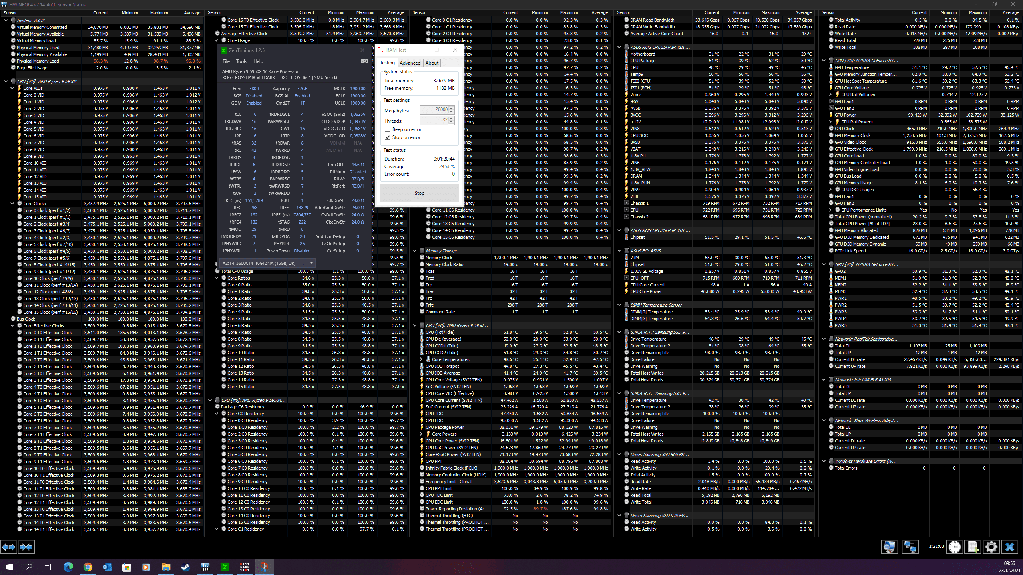Image resolution: width=1023 pixels, height=575 pixels.
Task: Switch to Advanced tab in RAM Test
Action: click(x=410, y=63)
